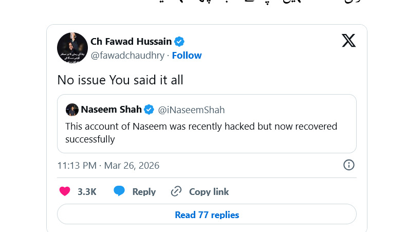
Task: Click the Copy link text
Action: click(x=209, y=191)
